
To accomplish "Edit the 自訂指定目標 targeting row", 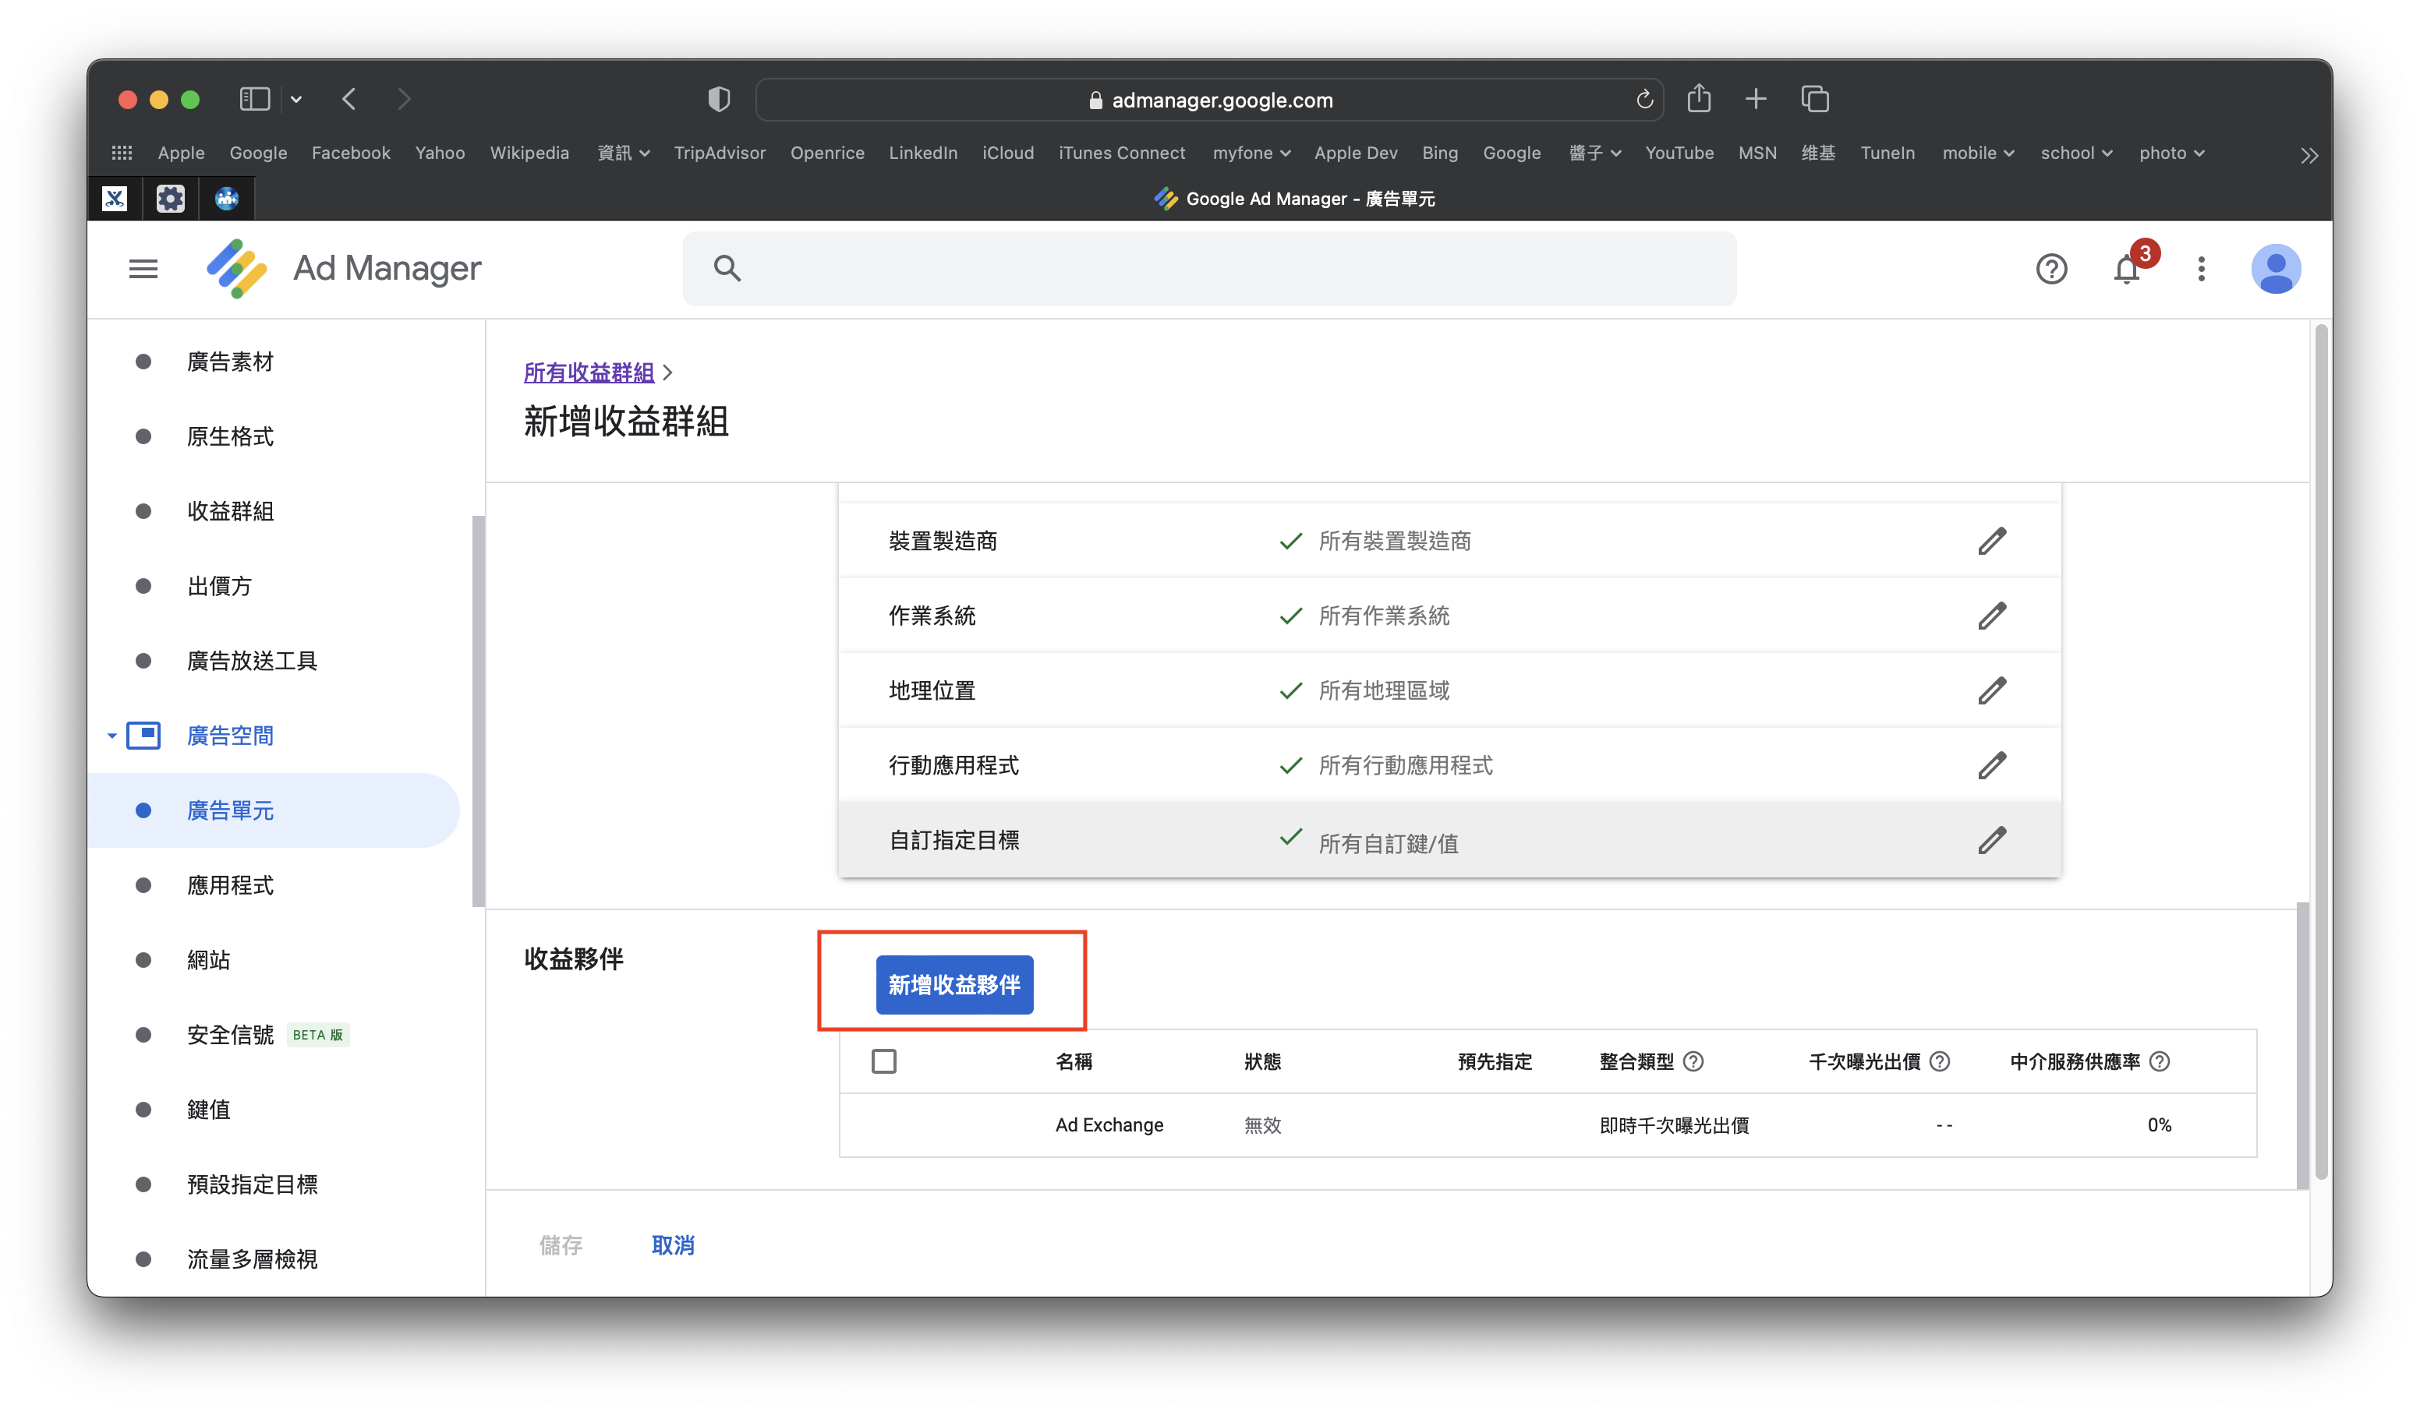I will point(1992,841).
